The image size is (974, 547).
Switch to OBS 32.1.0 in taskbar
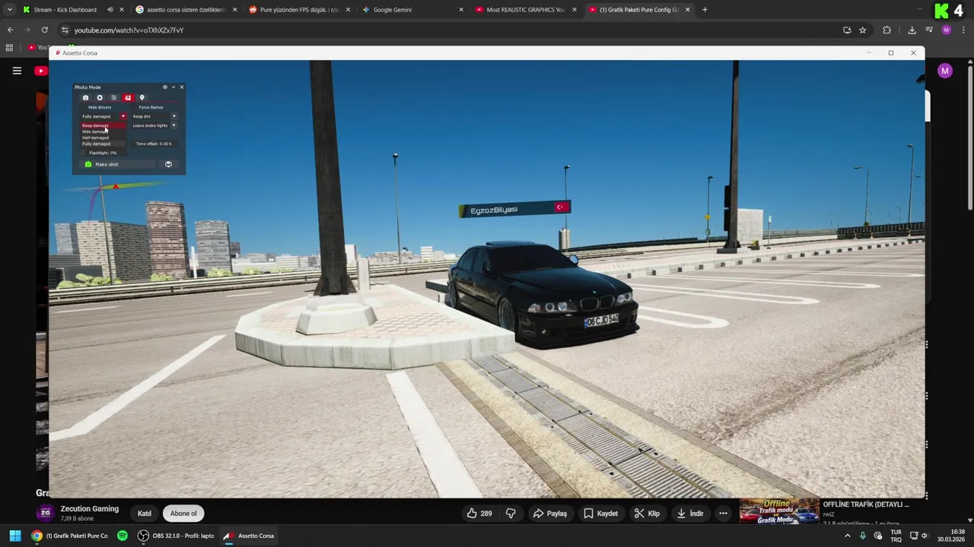point(176,536)
